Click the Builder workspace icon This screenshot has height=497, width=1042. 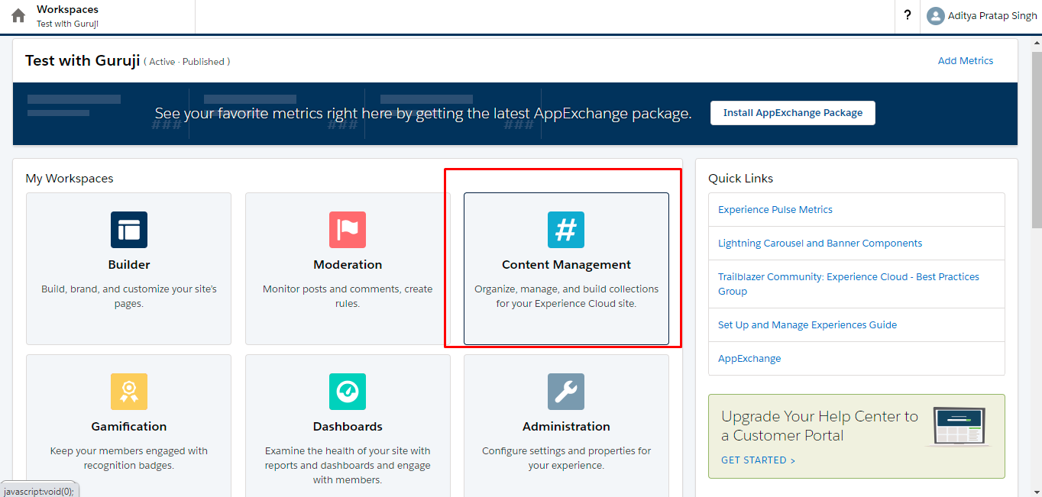[x=129, y=230]
